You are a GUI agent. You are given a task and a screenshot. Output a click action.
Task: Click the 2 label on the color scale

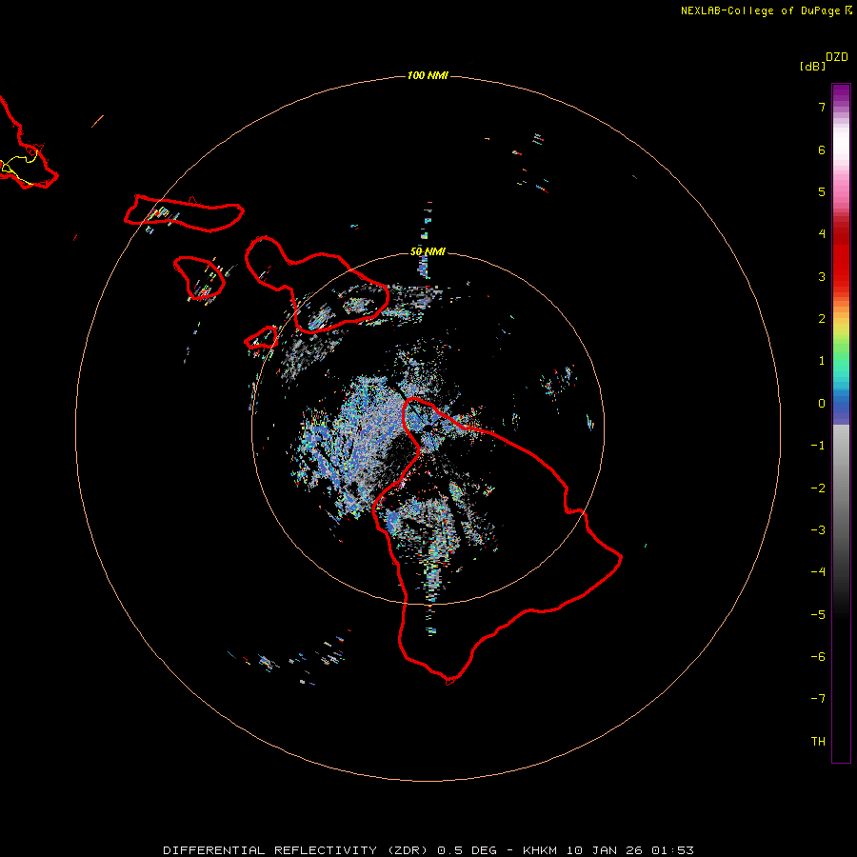tap(822, 319)
